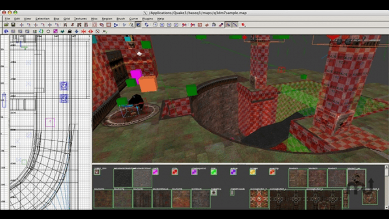
Task: Click the Help menu item
Action: [161, 19]
